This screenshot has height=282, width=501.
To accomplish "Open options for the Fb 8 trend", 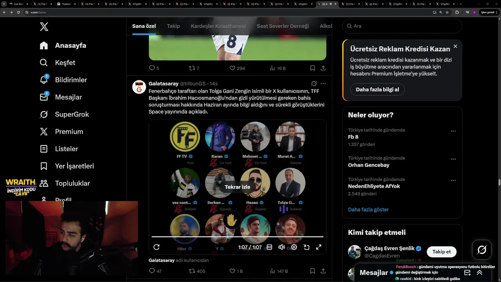I will point(453,131).
